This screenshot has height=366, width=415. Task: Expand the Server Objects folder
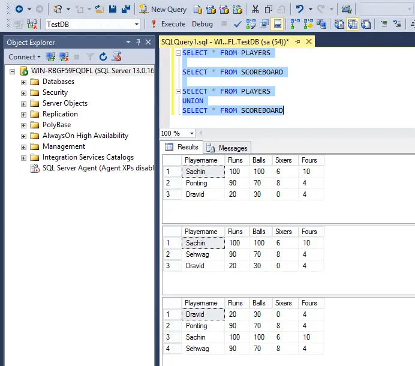pos(23,104)
